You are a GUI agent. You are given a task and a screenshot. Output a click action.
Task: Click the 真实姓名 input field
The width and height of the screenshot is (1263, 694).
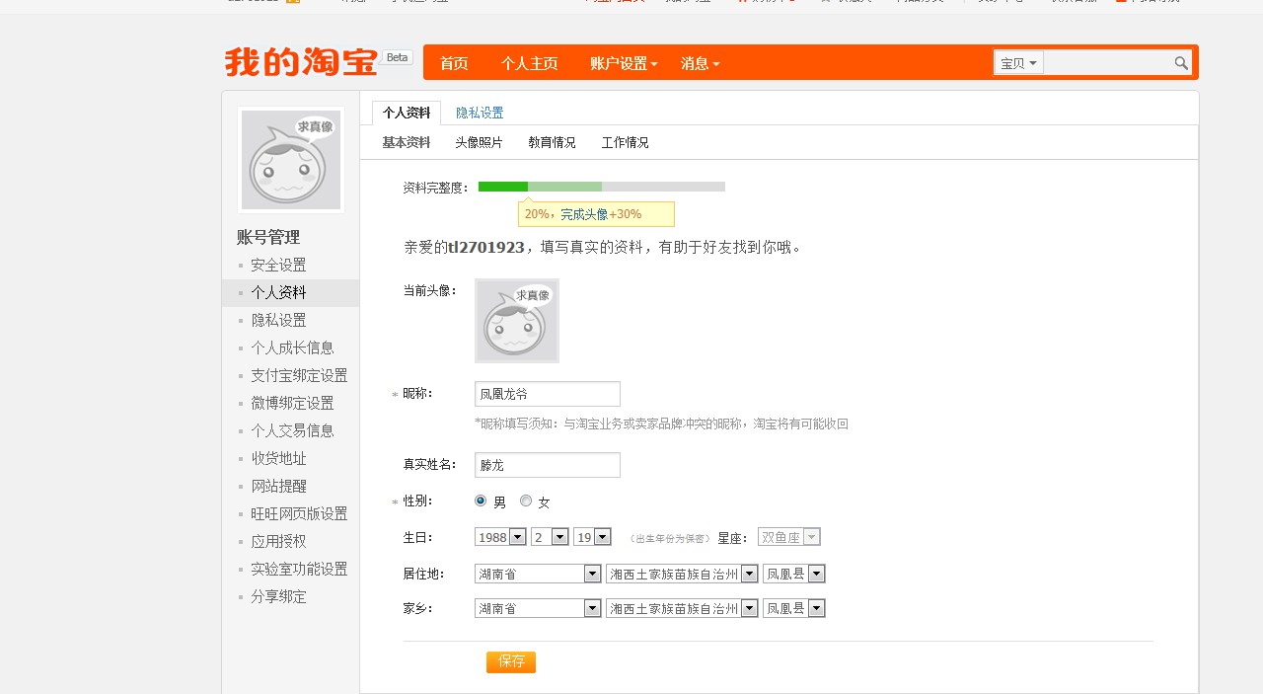click(548, 465)
